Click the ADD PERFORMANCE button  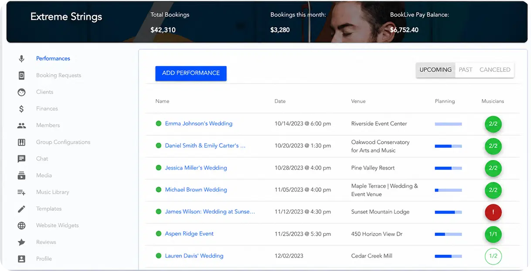point(191,73)
